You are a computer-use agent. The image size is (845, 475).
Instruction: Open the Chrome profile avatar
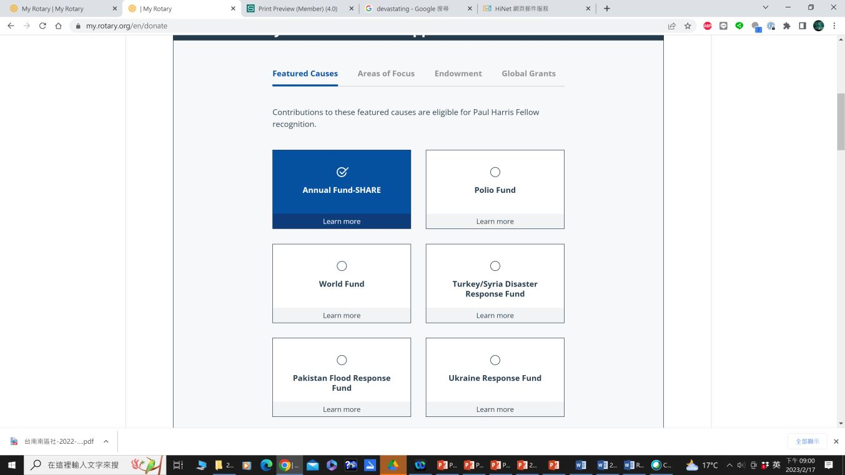[819, 26]
